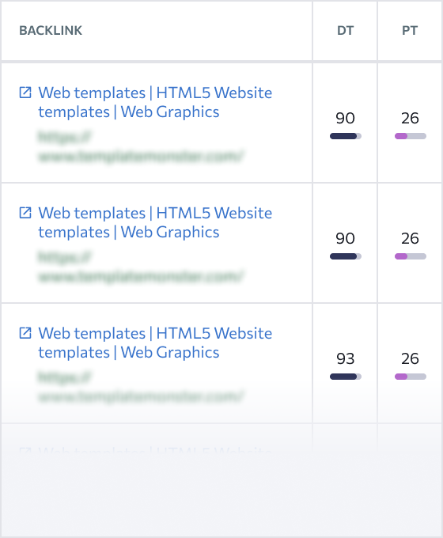443x538 pixels.
Task: Open external link icon in third row
Action: click(x=25, y=333)
